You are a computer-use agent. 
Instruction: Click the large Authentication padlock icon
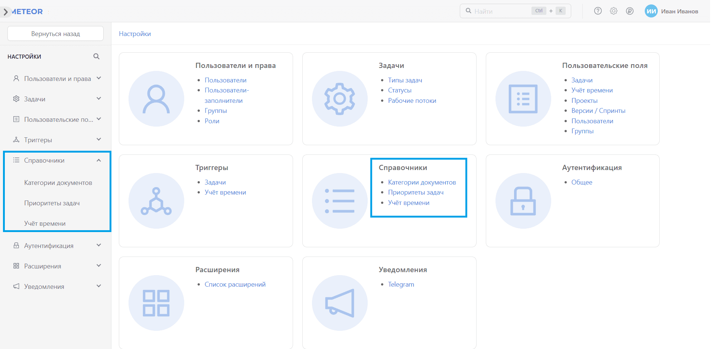coord(523,201)
